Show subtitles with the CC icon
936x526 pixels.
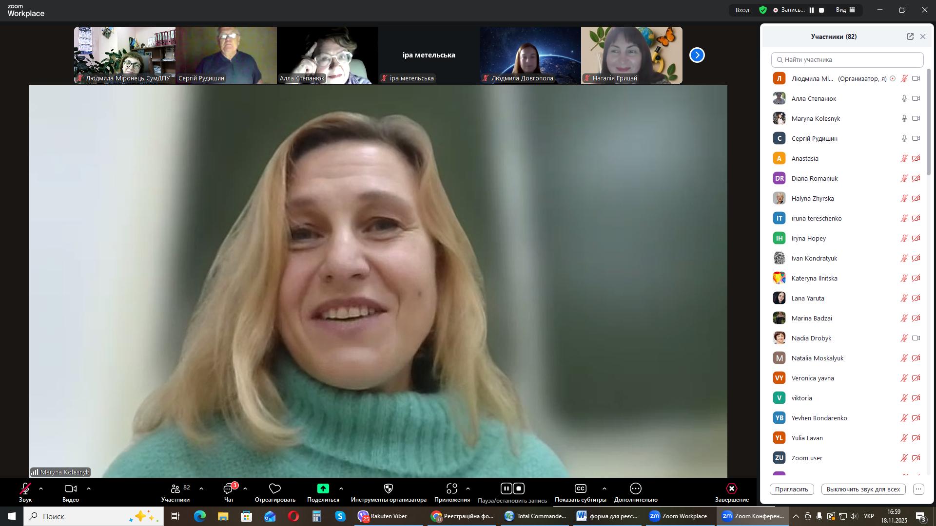coord(580,488)
